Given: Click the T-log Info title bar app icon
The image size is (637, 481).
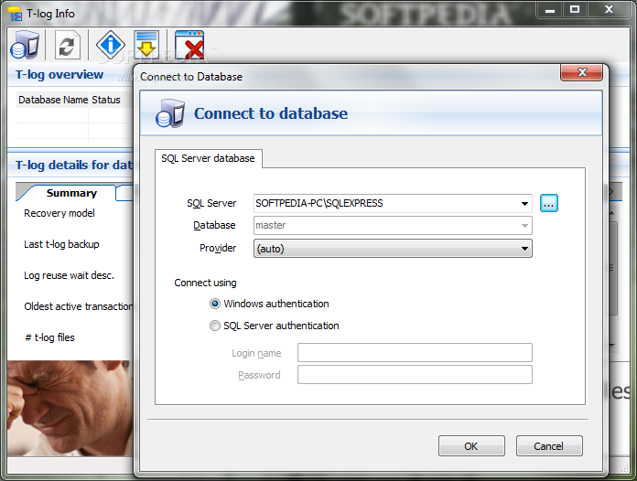Looking at the screenshot, I should 16,14.
